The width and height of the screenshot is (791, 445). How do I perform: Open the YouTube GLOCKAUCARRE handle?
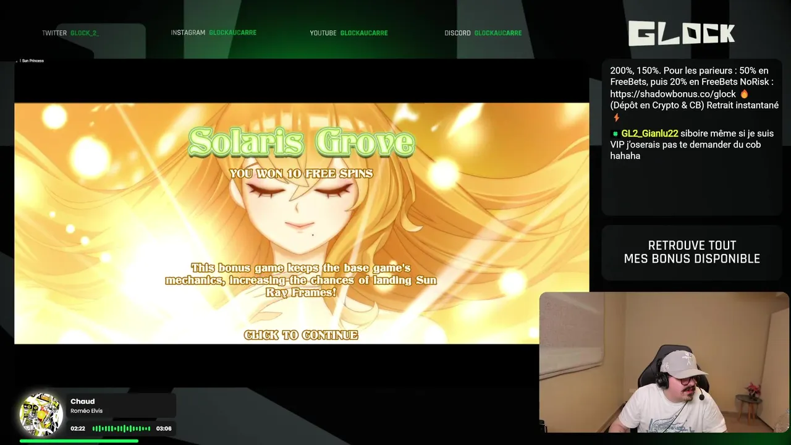click(364, 33)
